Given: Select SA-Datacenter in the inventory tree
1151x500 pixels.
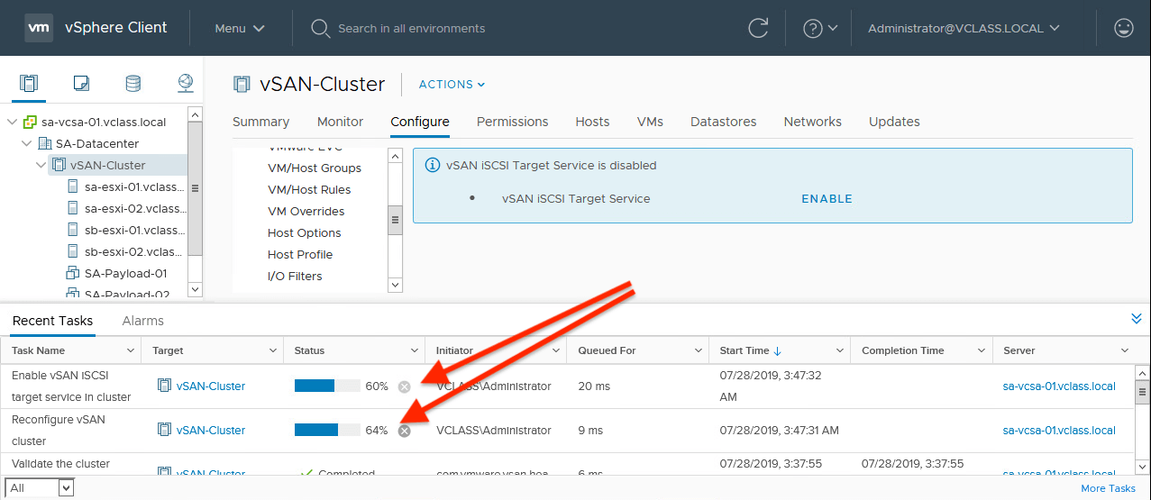Looking at the screenshot, I should point(97,143).
